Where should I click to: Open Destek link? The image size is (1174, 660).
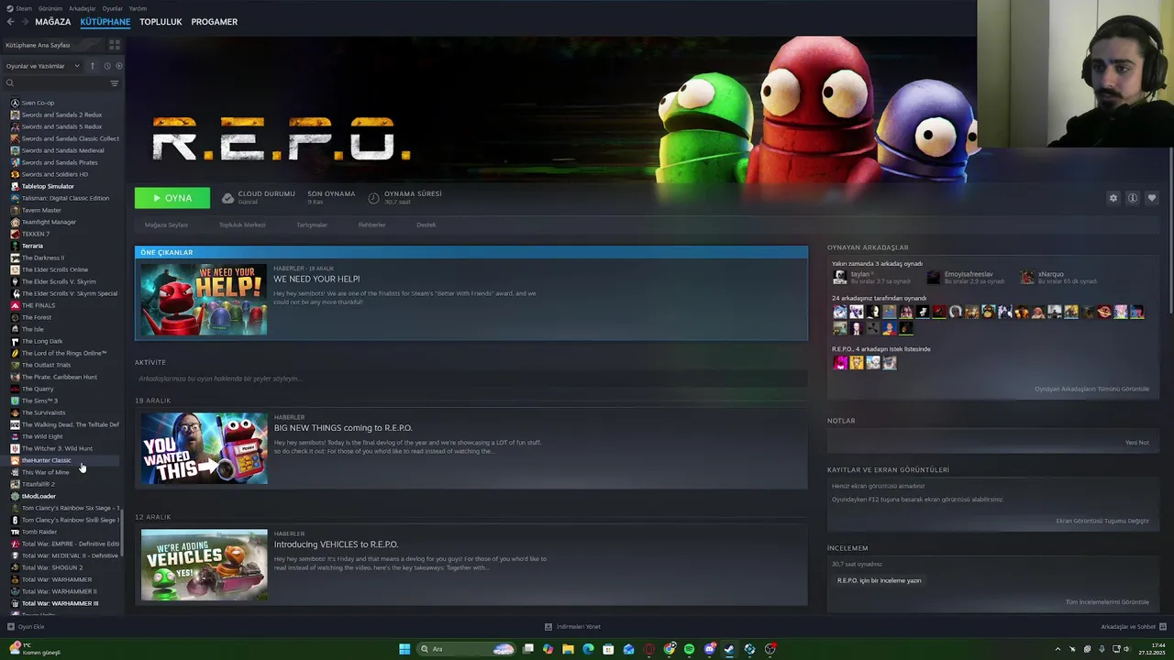[x=426, y=225]
